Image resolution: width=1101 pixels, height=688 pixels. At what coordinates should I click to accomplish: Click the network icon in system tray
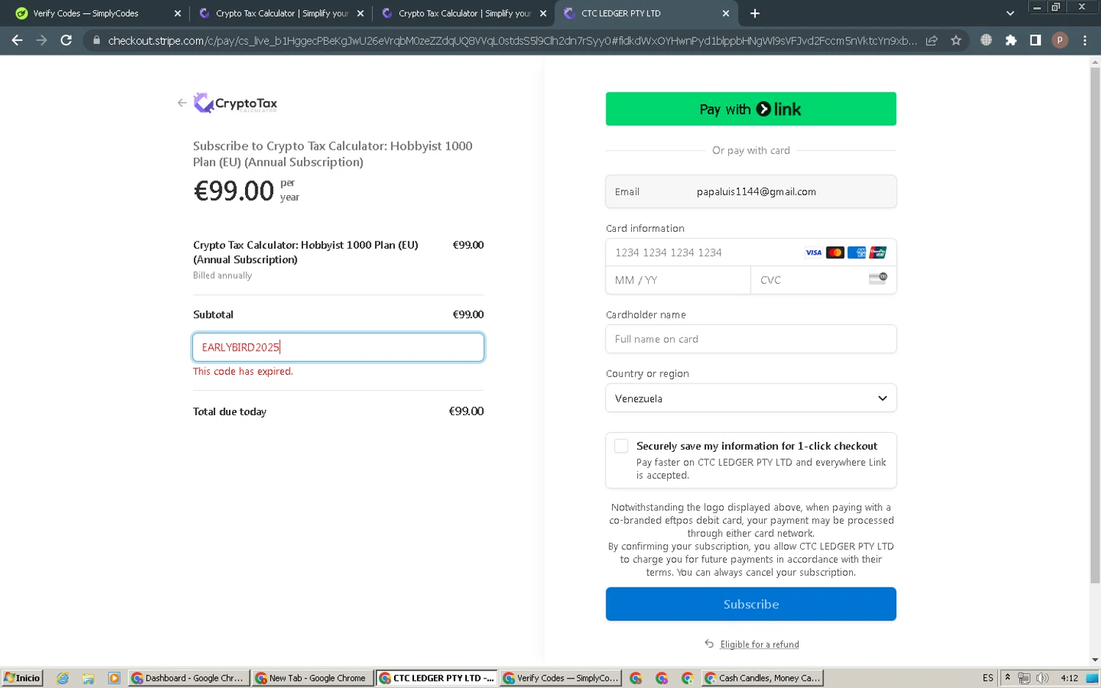(1024, 678)
